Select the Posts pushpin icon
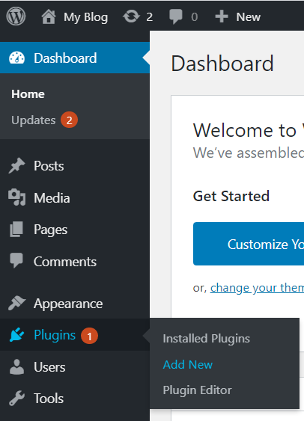Image resolution: width=304 pixels, height=421 pixels. [x=16, y=166]
